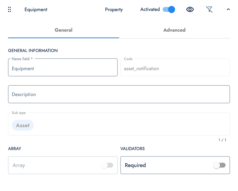The height and width of the screenshot is (191, 238).
Task: Click the Array placeholder text
Action: pyautogui.click(x=19, y=165)
